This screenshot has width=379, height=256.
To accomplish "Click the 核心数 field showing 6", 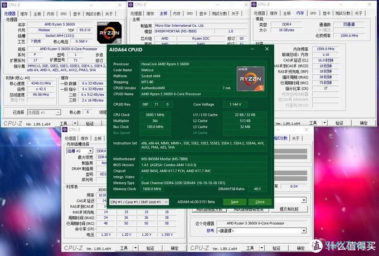I will coord(88,112).
